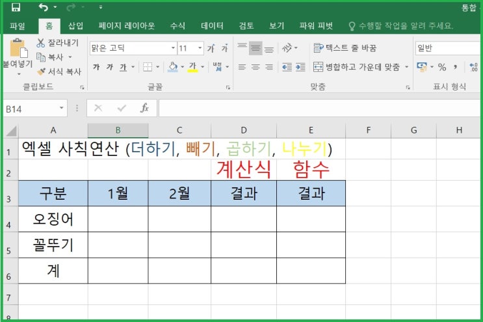Switch to the 삽입 tab
Image resolution: width=483 pixels, height=322 pixels.
(76, 26)
